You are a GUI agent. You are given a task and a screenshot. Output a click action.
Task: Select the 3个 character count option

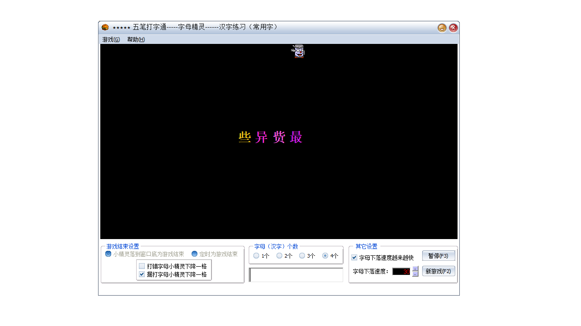(x=302, y=255)
